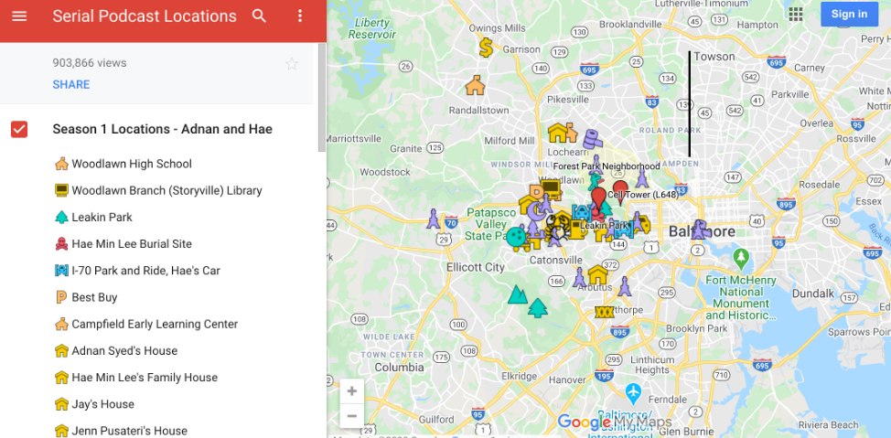Click the yellow house marker above Lochearn
This screenshot has width=891, height=438.
click(x=558, y=133)
